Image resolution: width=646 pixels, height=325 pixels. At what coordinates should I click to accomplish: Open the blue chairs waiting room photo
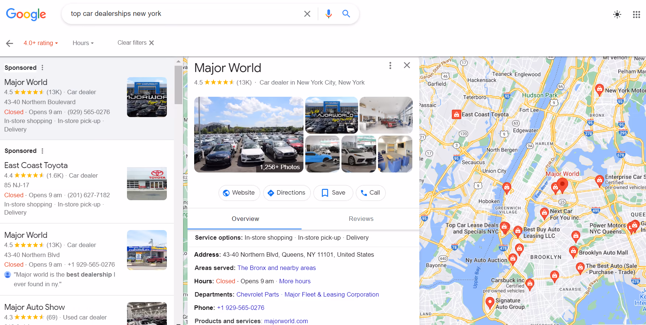[x=395, y=154]
